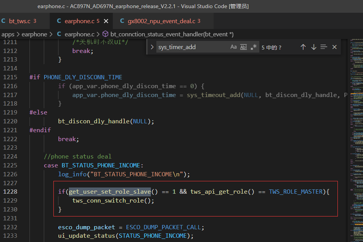
Task: Close the earphone.c tab
Action: point(106,21)
